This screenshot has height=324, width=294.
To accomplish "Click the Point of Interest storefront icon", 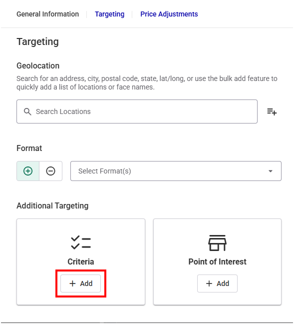I will [217, 243].
